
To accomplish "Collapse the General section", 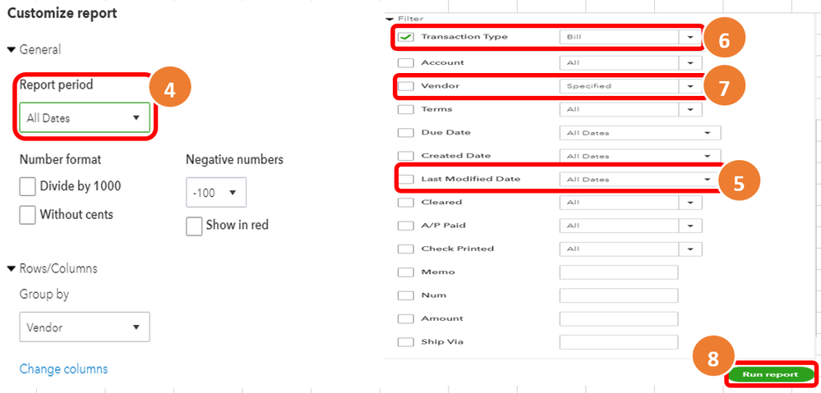I will [12, 50].
